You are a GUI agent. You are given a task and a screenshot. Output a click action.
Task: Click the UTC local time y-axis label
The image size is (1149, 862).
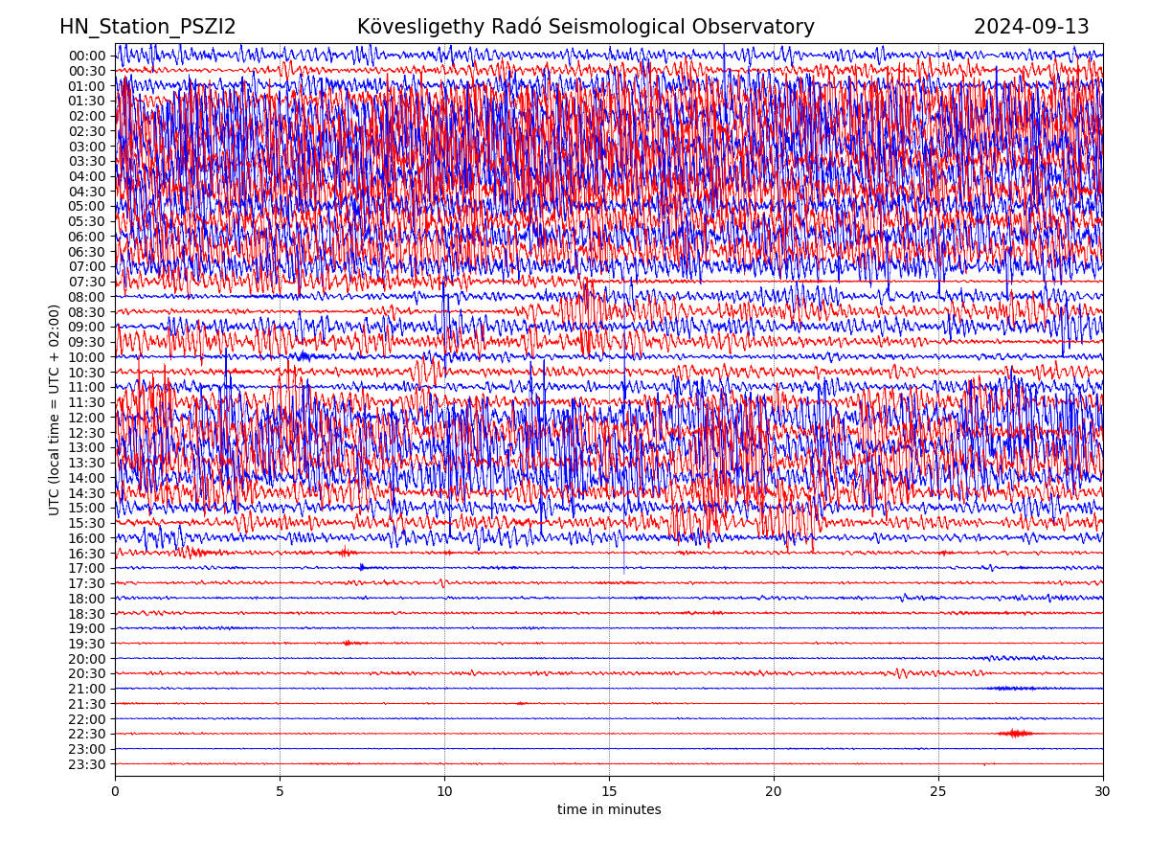(55, 409)
